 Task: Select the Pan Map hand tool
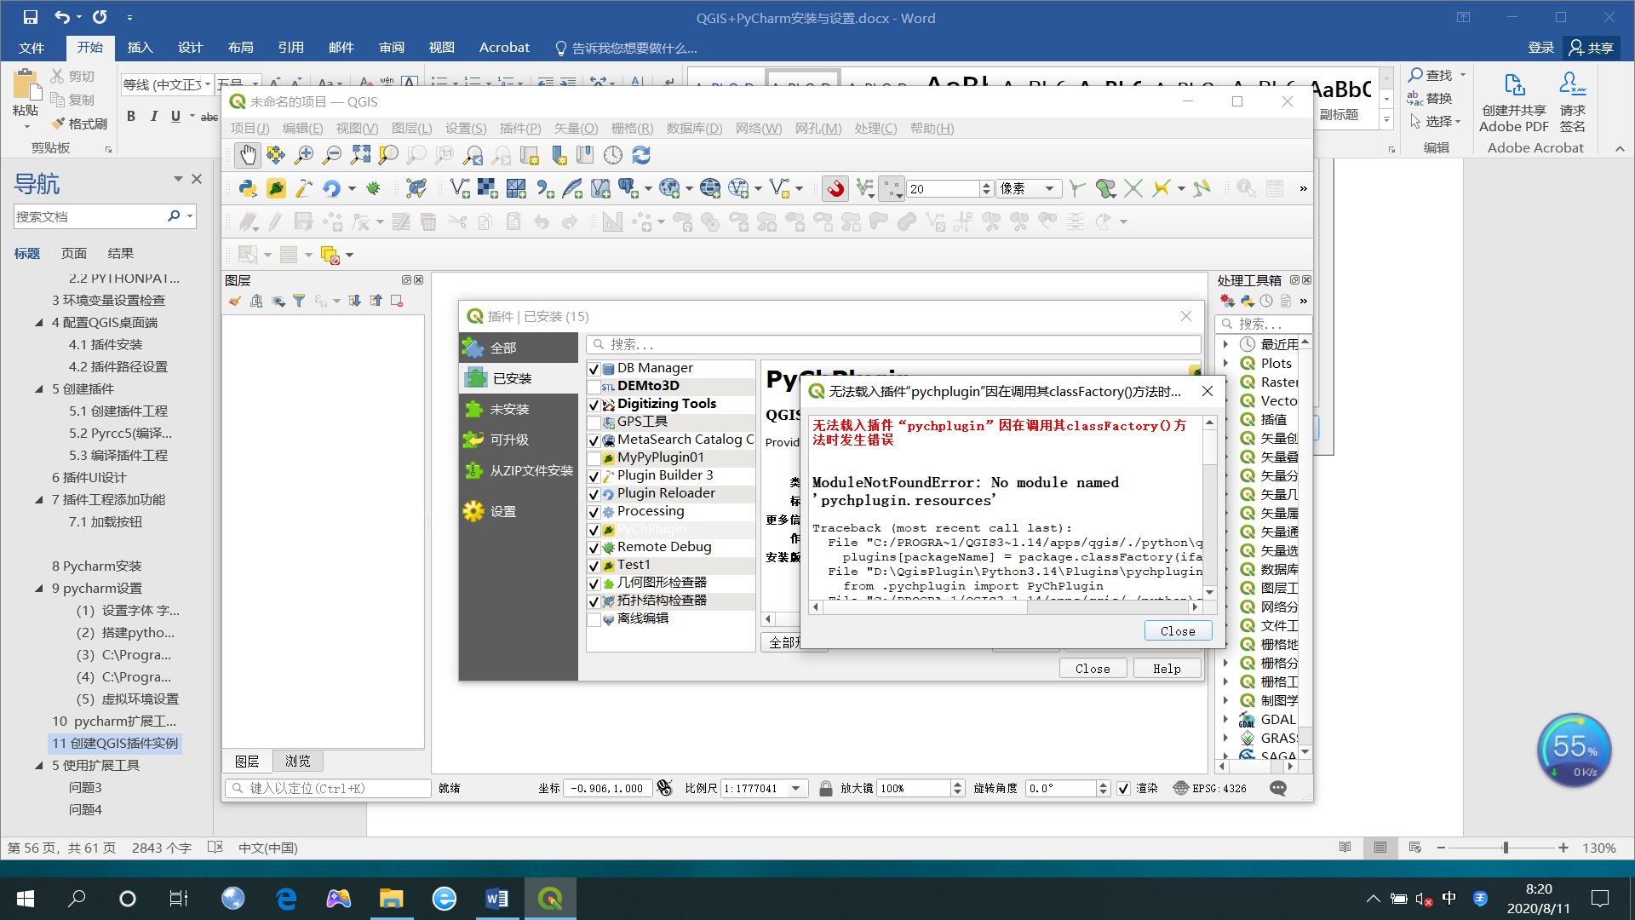[x=247, y=155]
